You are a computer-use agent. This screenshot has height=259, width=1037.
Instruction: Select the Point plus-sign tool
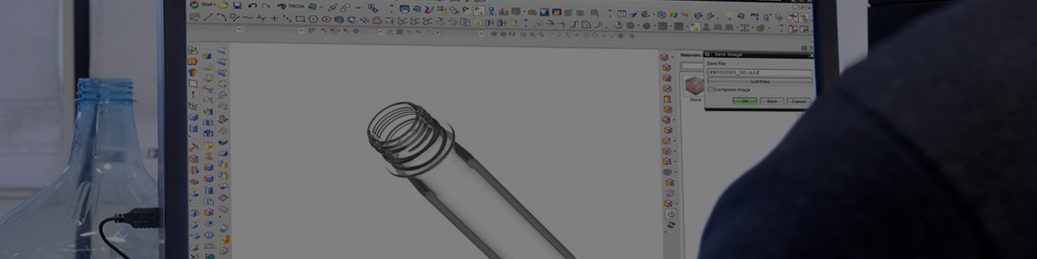click(x=274, y=18)
